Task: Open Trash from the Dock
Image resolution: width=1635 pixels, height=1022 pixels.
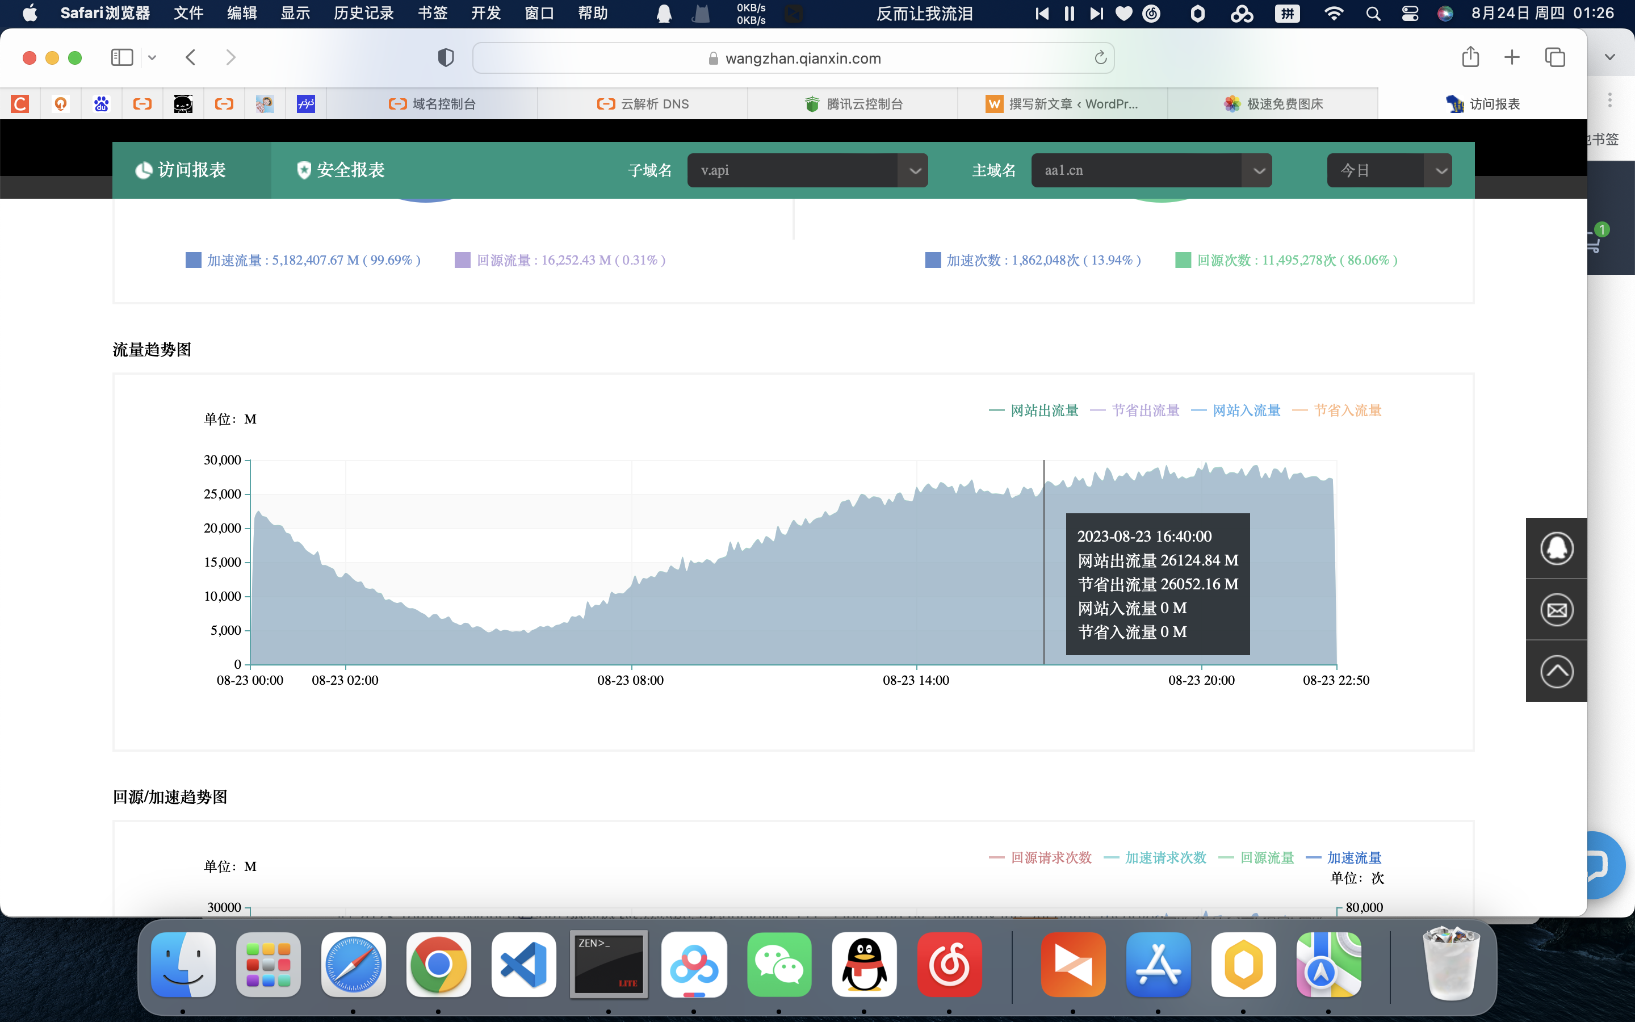Action: coord(1450,965)
